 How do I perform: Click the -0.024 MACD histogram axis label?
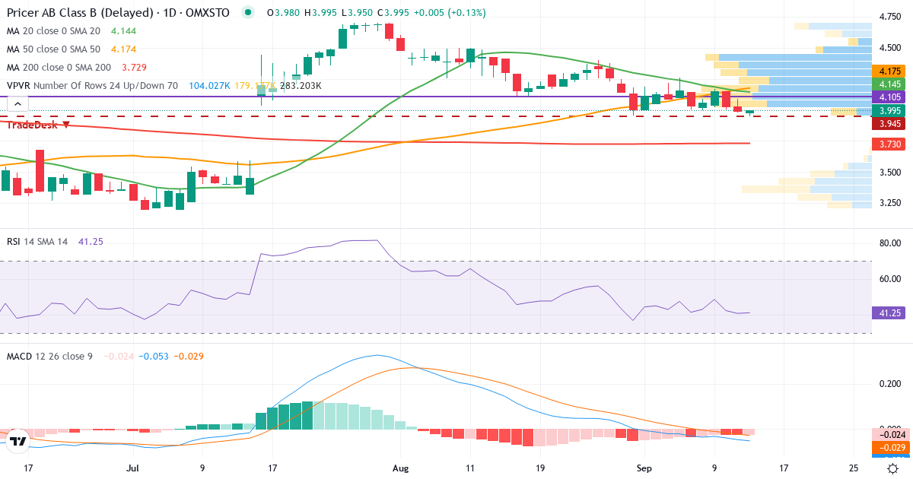tap(890, 435)
